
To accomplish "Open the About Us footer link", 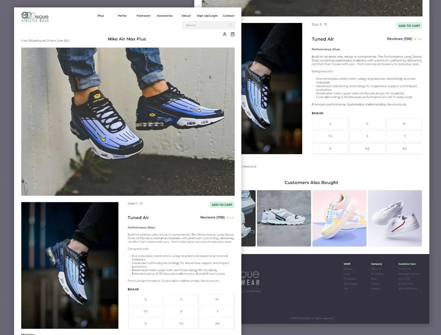I will point(376,269).
